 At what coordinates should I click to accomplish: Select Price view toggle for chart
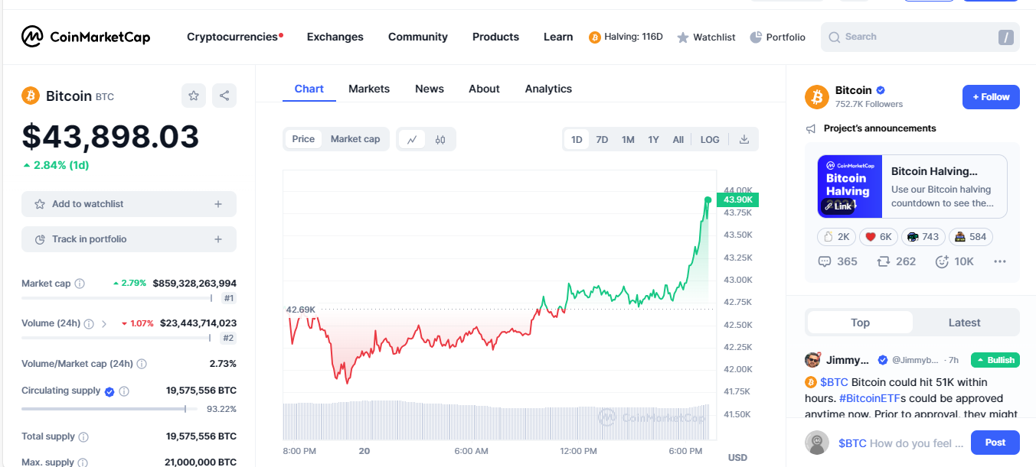pyautogui.click(x=303, y=139)
